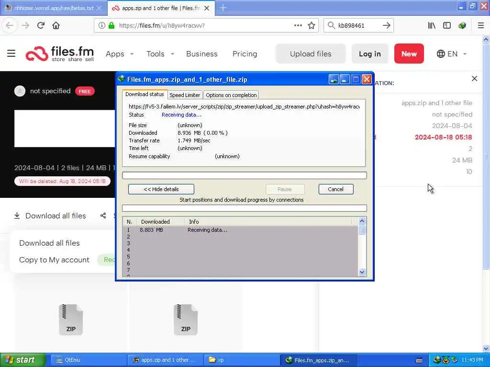This screenshot has height=367, width=490.
Task: Click Upload files button
Action: (x=311, y=54)
